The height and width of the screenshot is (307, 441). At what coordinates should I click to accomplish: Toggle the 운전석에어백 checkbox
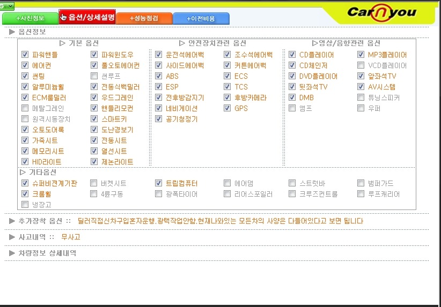[159, 55]
